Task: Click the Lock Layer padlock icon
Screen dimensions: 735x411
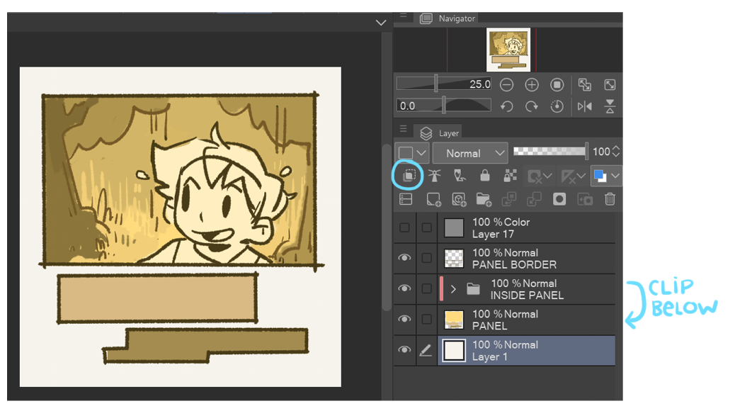Action: pos(484,175)
